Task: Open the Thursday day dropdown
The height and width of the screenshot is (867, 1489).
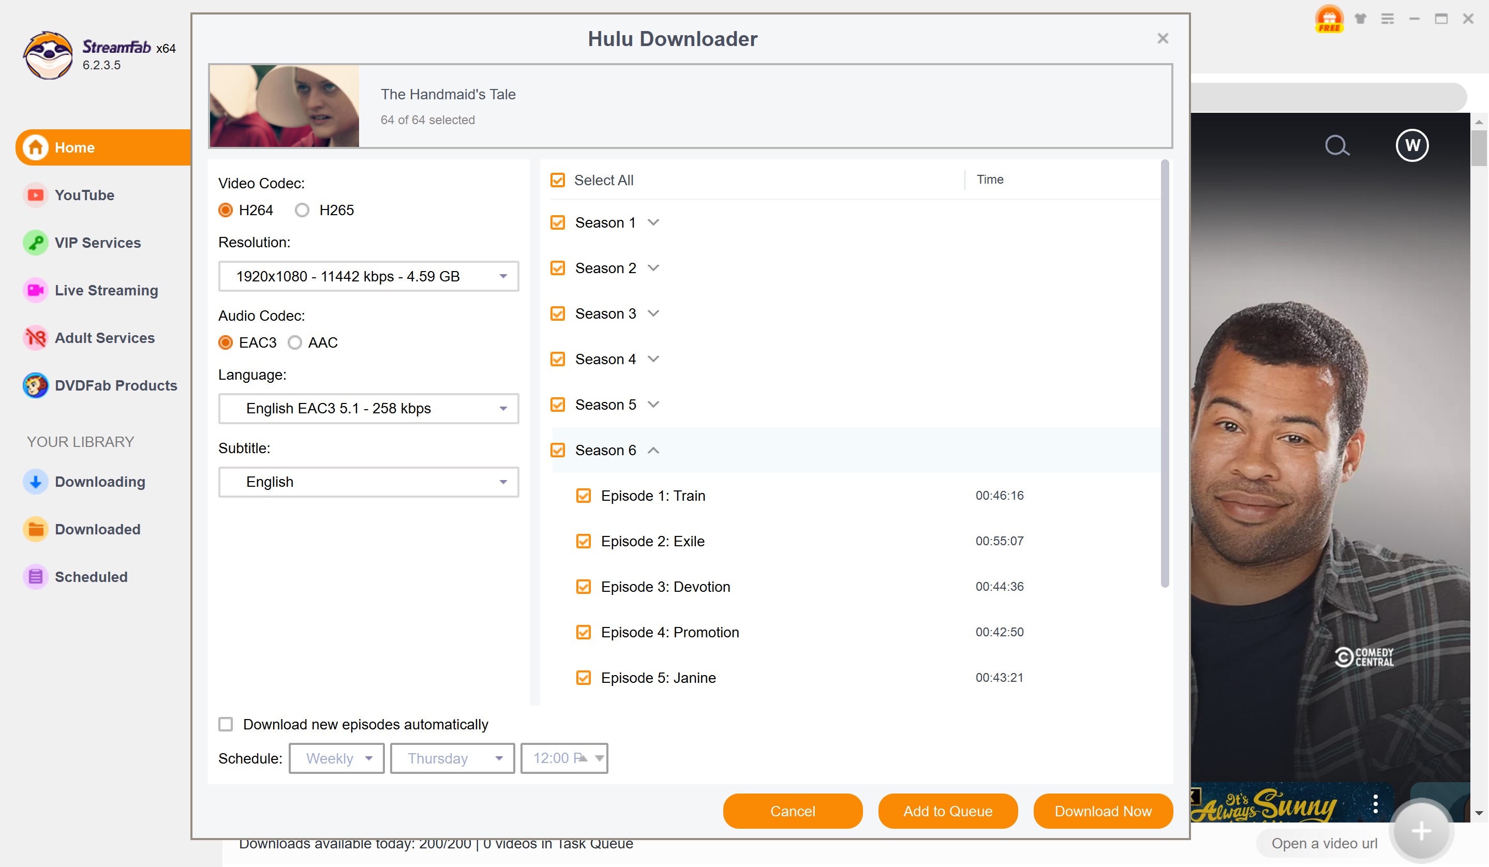Action: (453, 758)
